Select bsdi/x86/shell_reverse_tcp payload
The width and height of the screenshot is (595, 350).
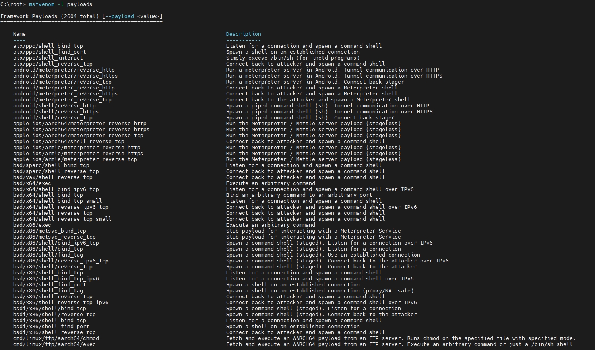[x=54, y=332]
